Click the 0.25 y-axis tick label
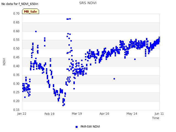The height and width of the screenshot is (132, 176). tap(16, 92)
